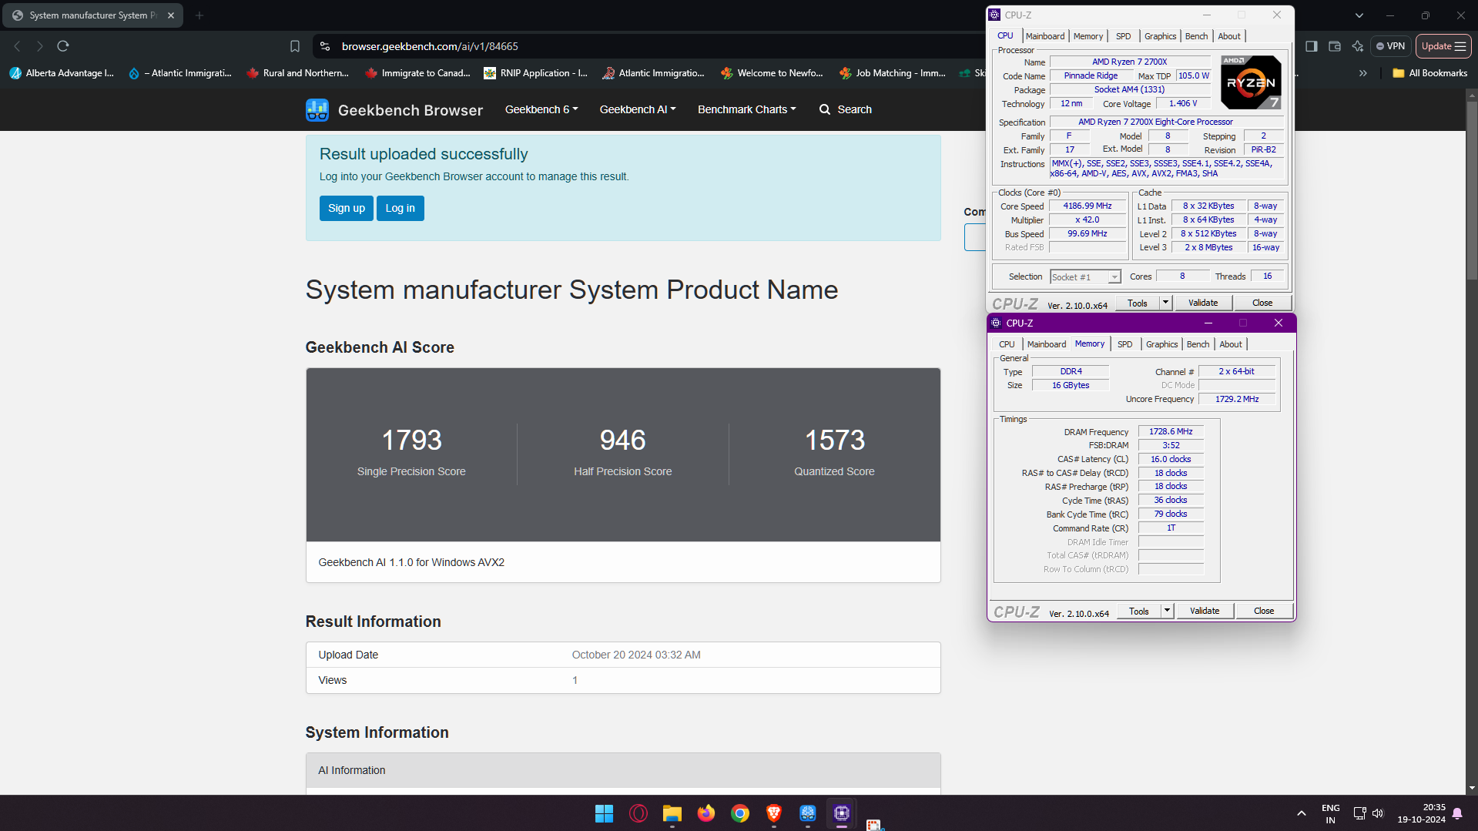Image resolution: width=1478 pixels, height=831 pixels.
Task: Open the RNIP Application bookmark
Action: pos(535,73)
